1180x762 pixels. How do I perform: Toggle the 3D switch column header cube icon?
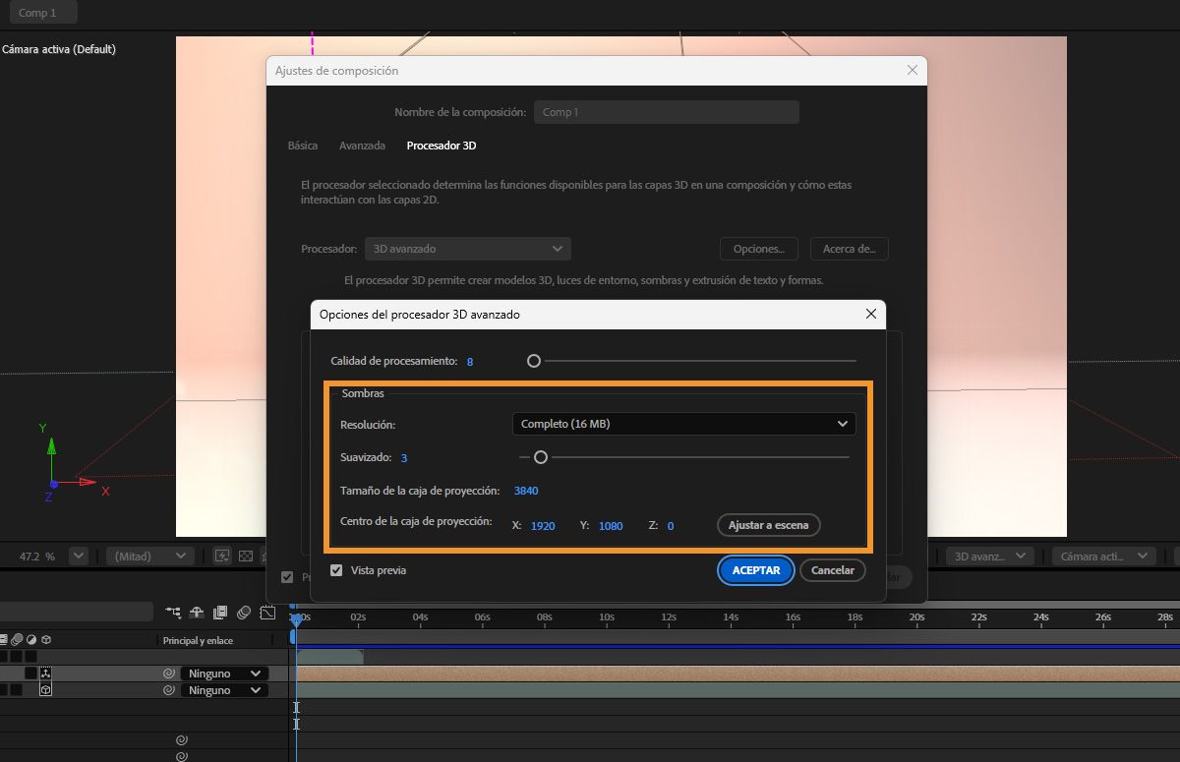[x=45, y=640]
